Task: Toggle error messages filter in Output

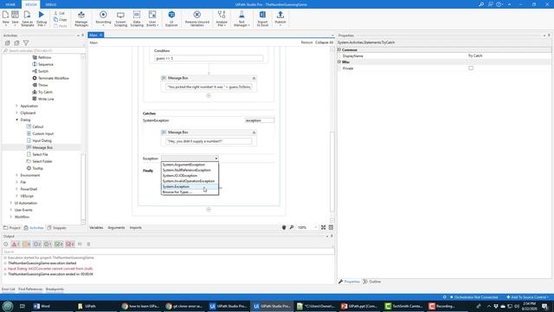Action: pos(16,244)
